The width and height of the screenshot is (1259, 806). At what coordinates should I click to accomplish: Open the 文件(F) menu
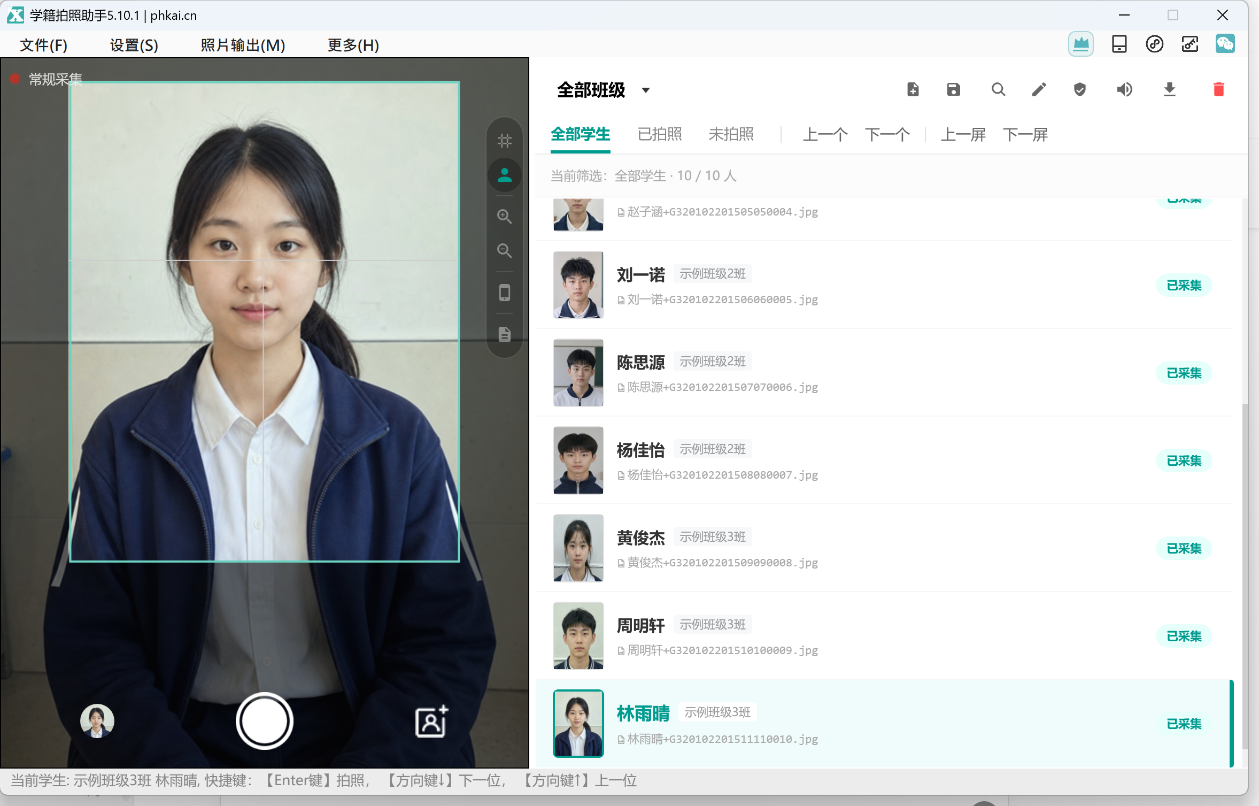pyautogui.click(x=43, y=45)
